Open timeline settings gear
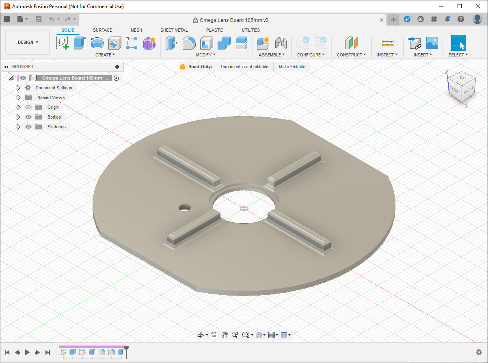The height and width of the screenshot is (363, 488). click(479, 352)
